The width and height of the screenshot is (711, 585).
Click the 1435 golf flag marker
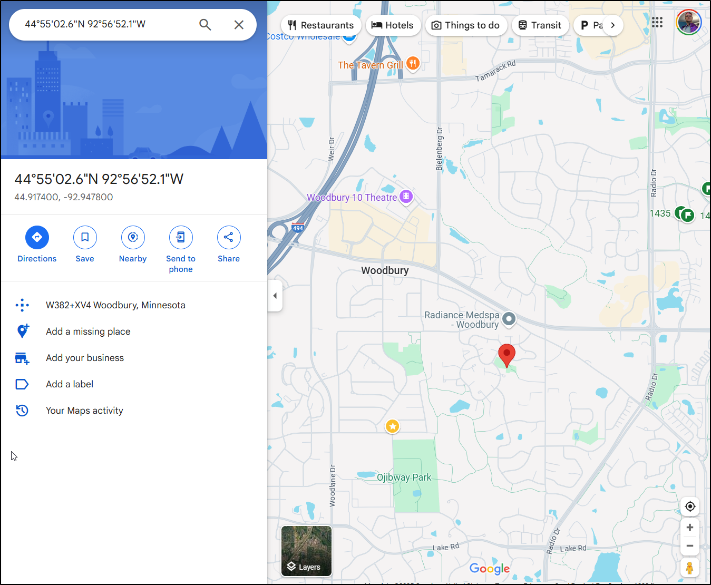687,214
